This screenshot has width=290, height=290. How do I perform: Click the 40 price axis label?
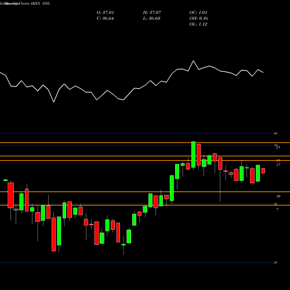(275, 133)
